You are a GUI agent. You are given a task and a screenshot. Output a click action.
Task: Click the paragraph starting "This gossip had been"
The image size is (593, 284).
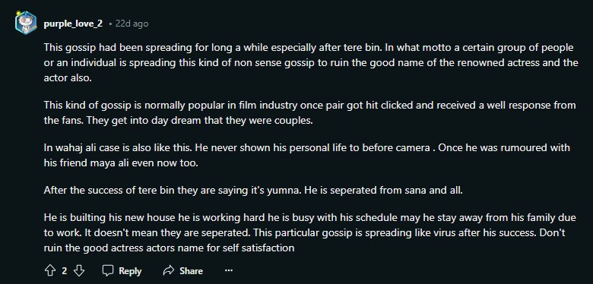click(x=311, y=63)
